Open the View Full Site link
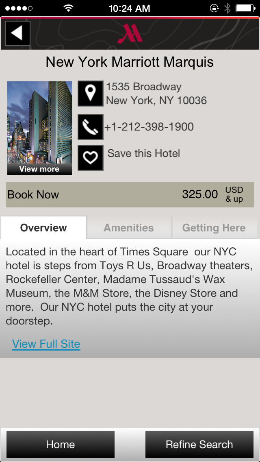 click(x=46, y=344)
